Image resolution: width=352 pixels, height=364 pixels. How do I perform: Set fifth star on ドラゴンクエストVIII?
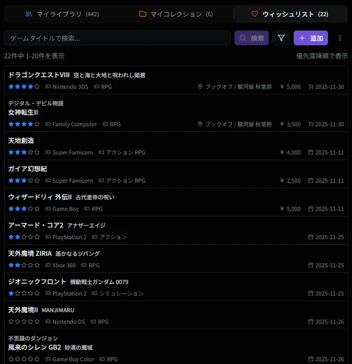37,86
